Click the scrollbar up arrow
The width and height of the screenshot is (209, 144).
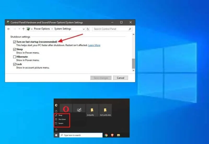click(x=133, y=35)
